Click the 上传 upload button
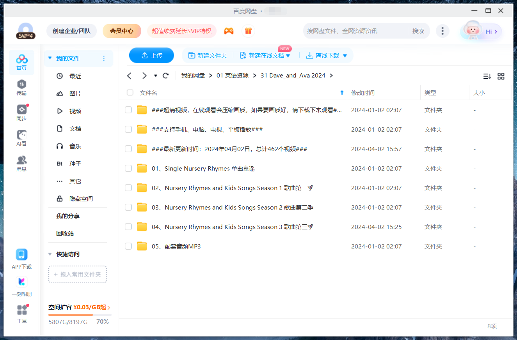Viewport: 517px width, 340px height. (151, 55)
